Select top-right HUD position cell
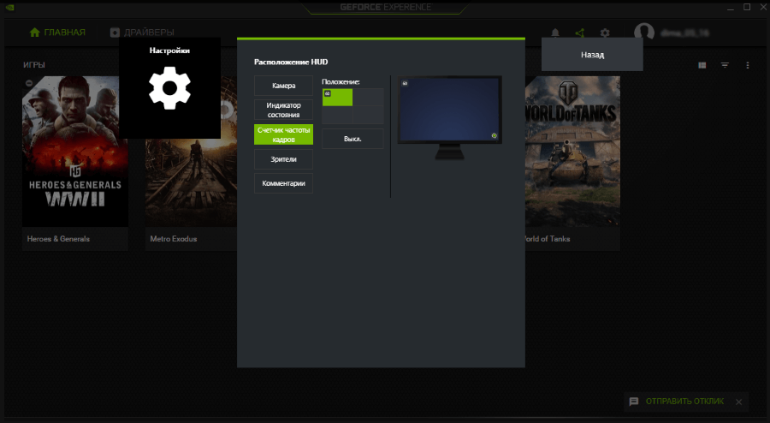The height and width of the screenshot is (423, 770). click(x=369, y=97)
